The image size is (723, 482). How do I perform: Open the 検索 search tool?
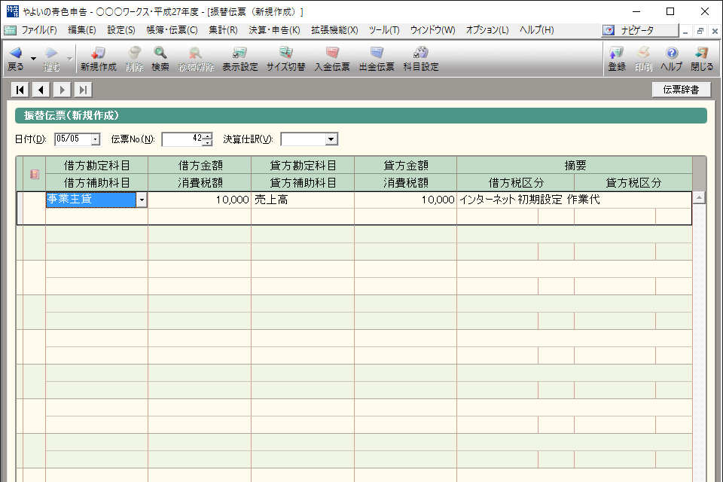[x=160, y=59]
